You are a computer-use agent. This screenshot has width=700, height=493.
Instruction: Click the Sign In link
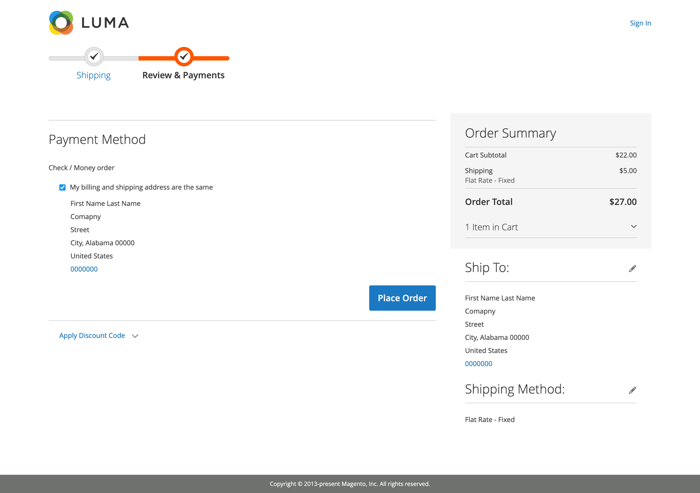pyautogui.click(x=640, y=23)
